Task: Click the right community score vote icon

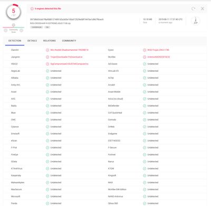Action: point(21,31)
